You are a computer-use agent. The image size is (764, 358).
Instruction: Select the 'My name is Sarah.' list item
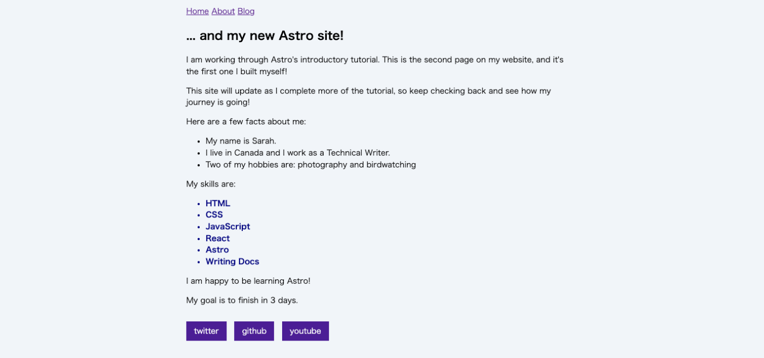pos(241,141)
